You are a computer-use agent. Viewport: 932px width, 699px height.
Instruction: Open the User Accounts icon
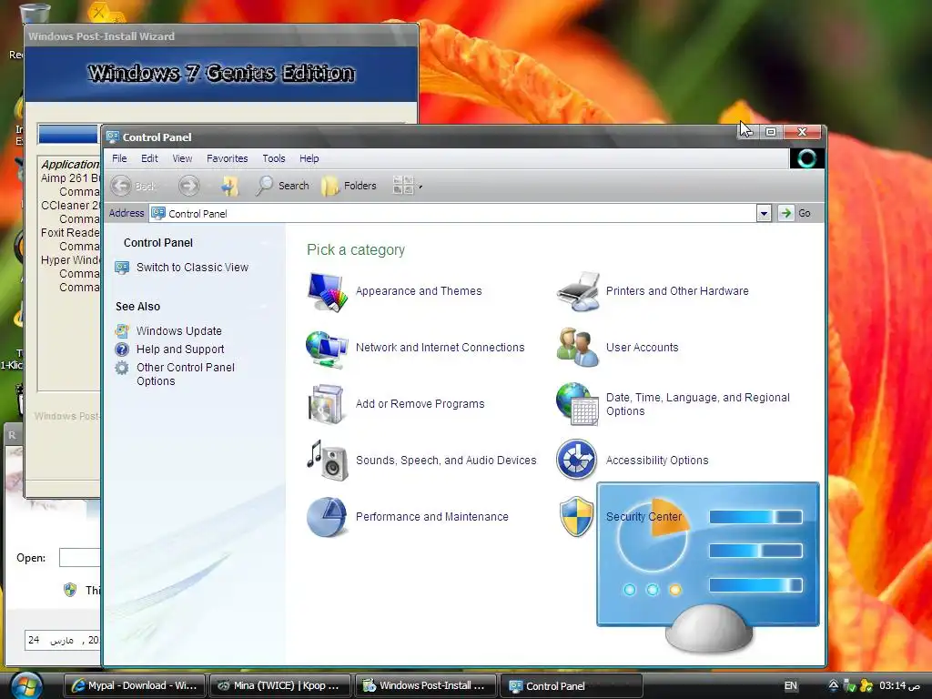[577, 347]
